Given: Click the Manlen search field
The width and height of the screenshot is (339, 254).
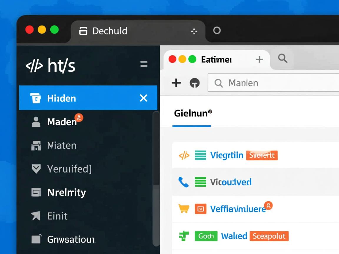Looking at the screenshot, I should coord(273,83).
